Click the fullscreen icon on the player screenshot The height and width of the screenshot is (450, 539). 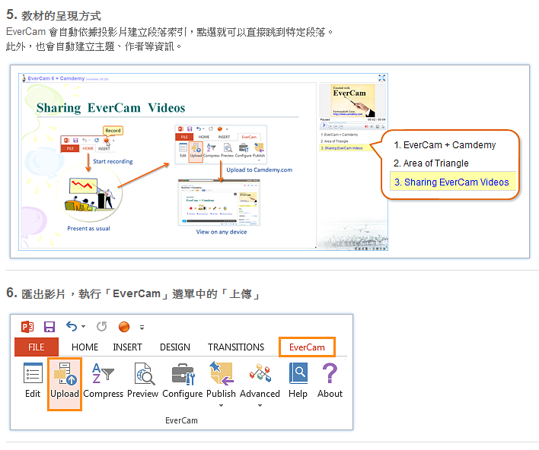pos(381,78)
